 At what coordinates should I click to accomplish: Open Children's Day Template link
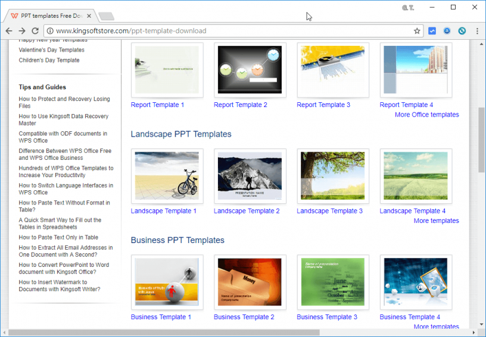pyautogui.click(x=49, y=60)
